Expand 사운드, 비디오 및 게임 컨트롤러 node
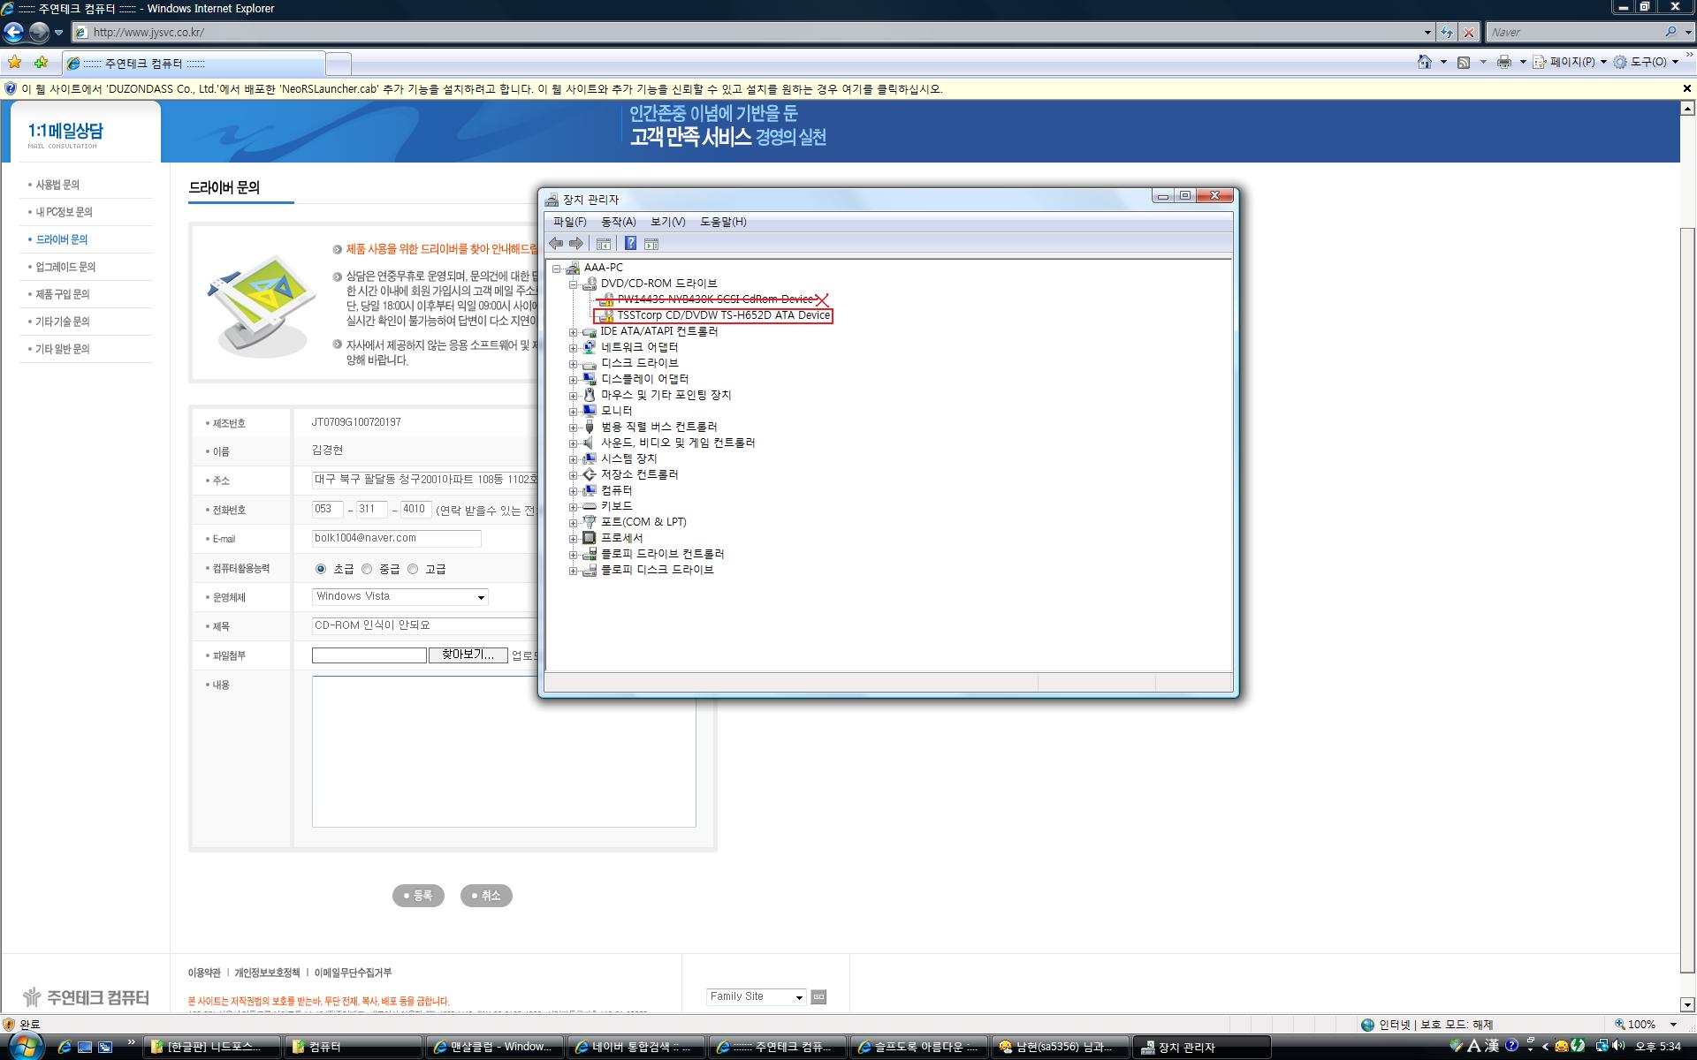The width and height of the screenshot is (1697, 1060). pyautogui.click(x=573, y=443)
